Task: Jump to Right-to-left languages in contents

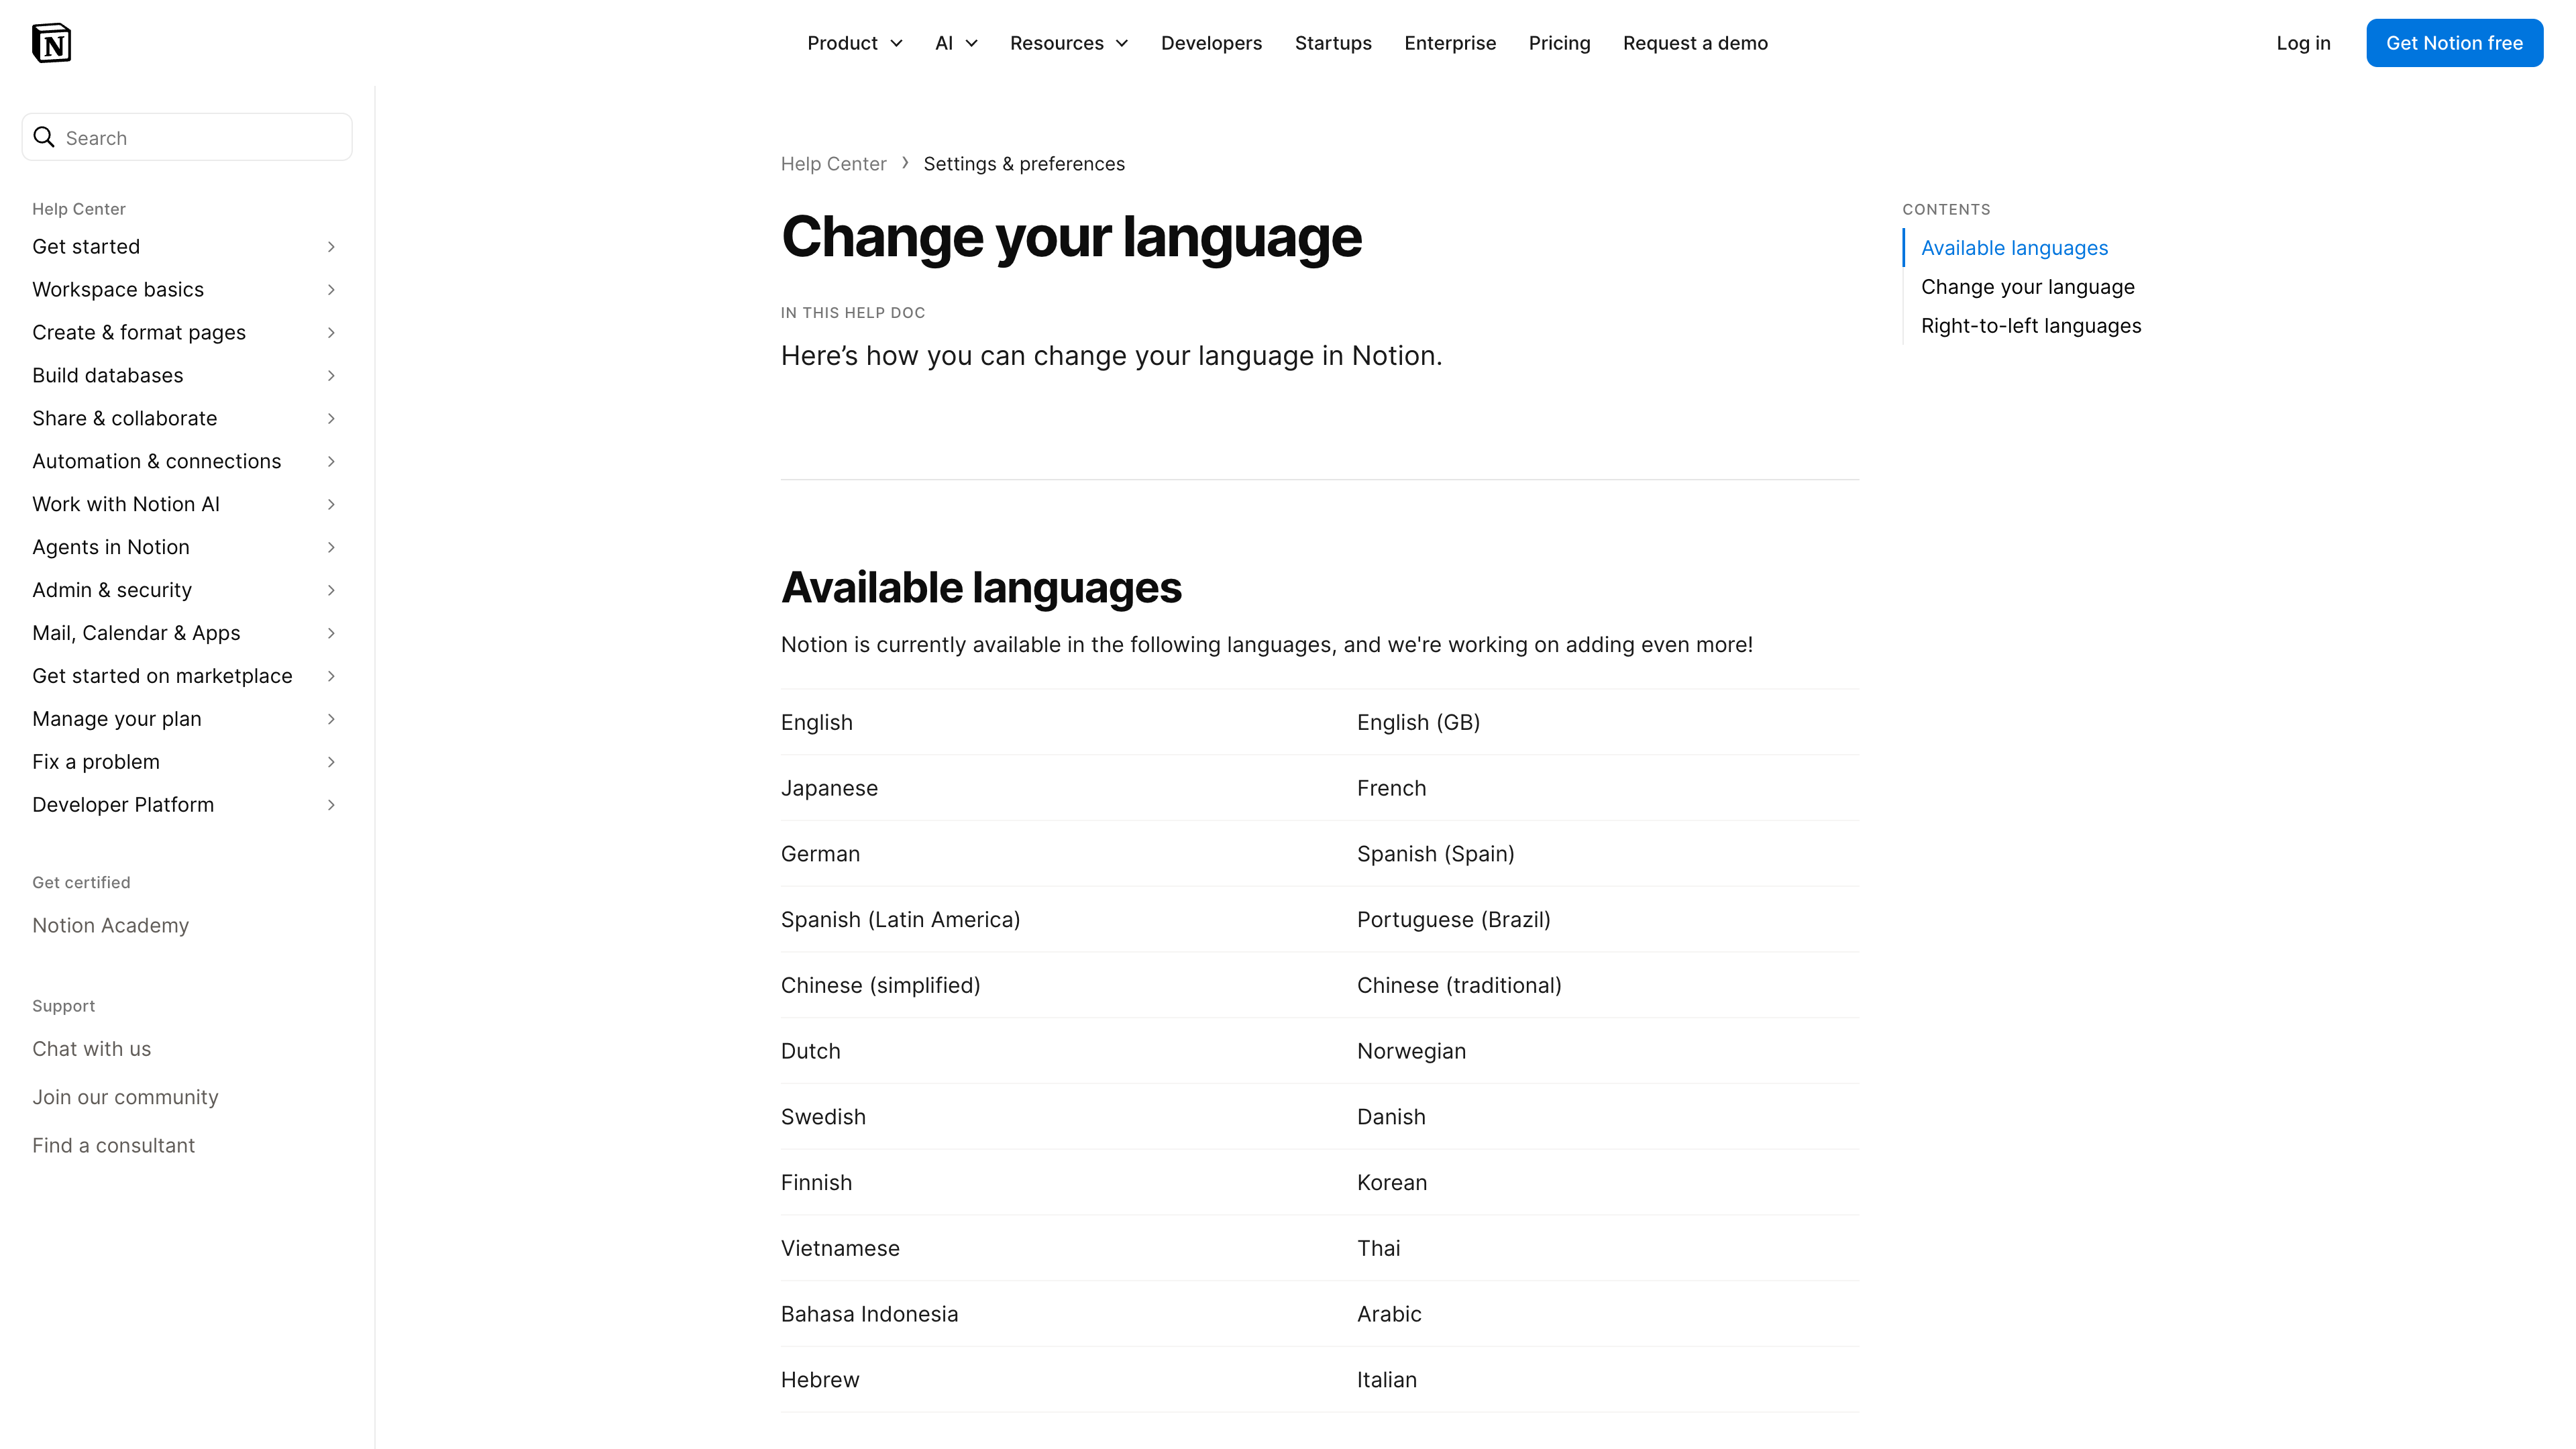Action: tap(2030, 326)
